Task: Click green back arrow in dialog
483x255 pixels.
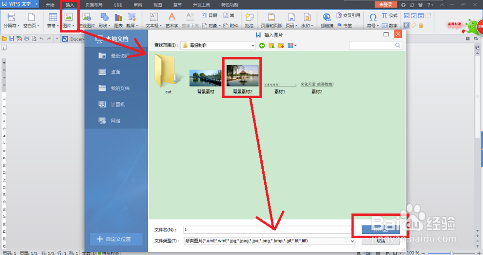Action: pos(262,45)
